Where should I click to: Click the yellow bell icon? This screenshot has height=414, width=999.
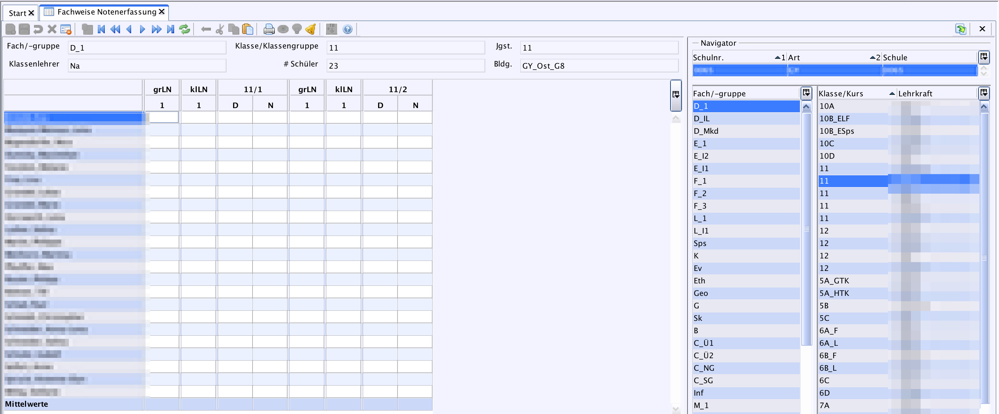pos(311,29)
